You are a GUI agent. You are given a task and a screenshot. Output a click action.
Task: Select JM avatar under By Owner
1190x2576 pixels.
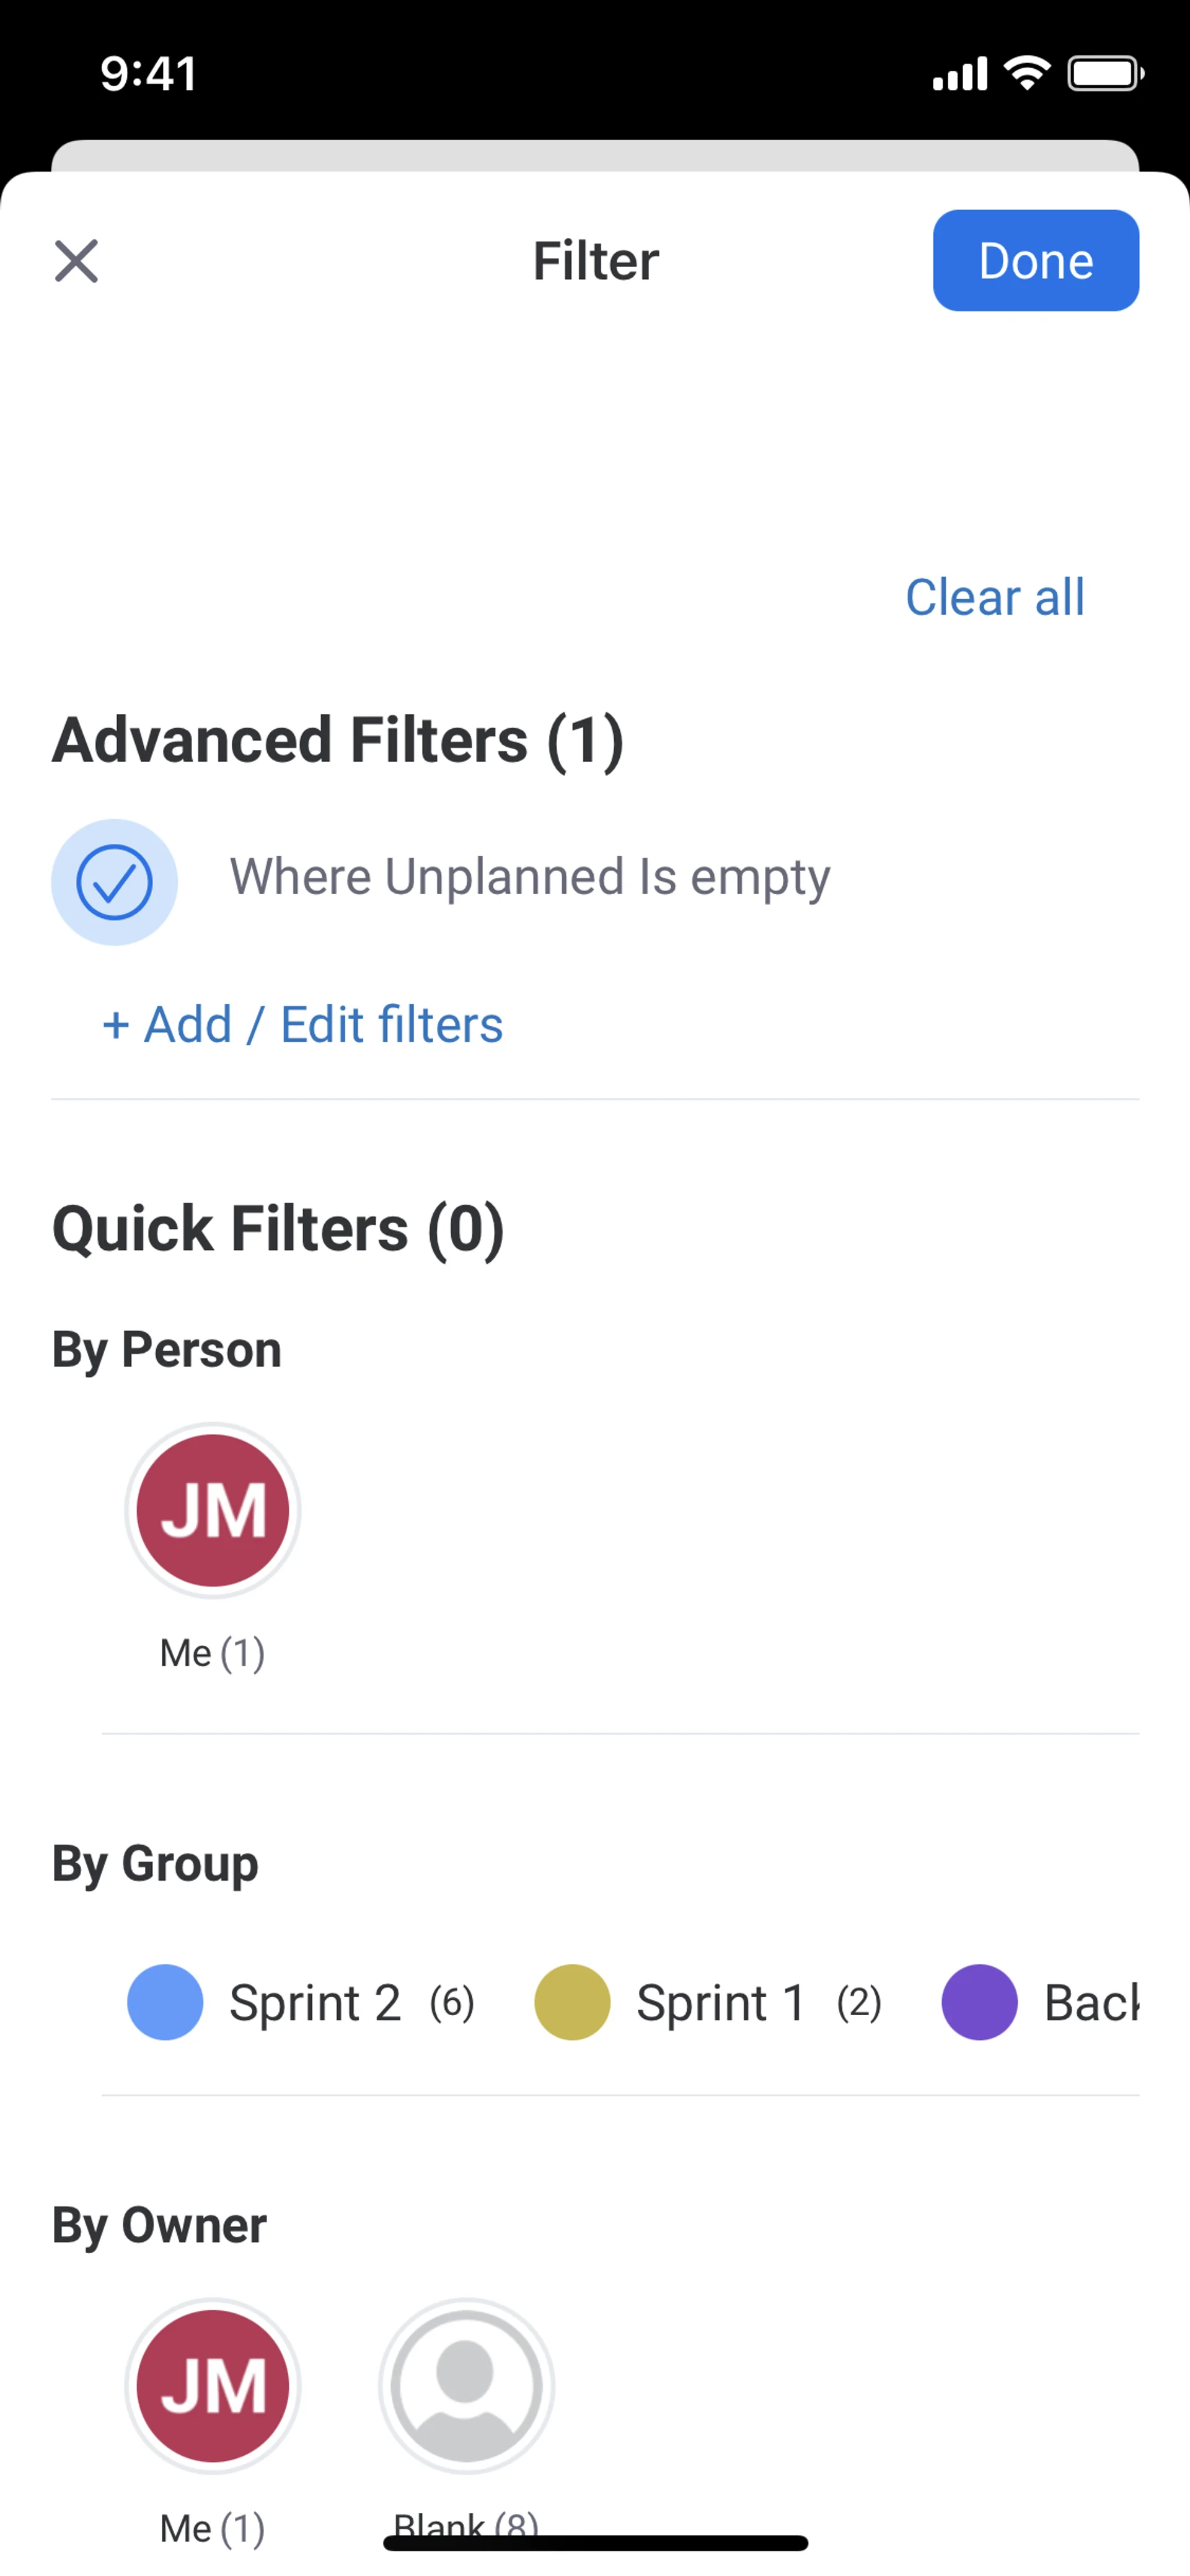213,2386
